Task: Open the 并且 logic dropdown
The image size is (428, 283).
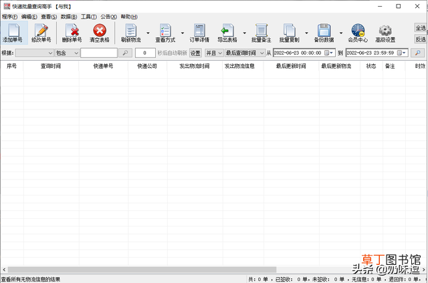Action: (x=214, y=53)
